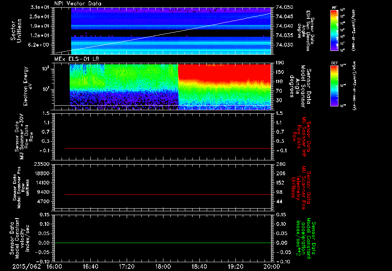Click the DEF energy flux color bar

coord(334,86)
